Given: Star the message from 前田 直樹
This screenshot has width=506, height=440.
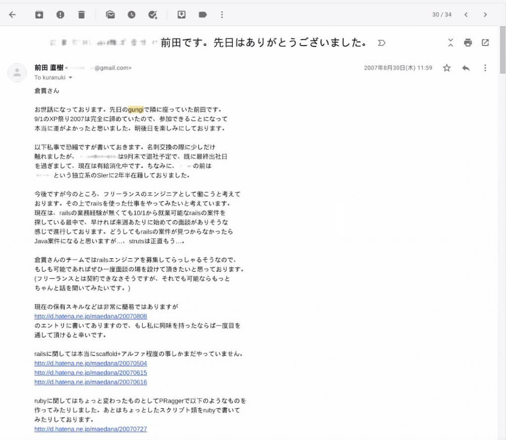Looking at the screenshot, I should point(447,68).
